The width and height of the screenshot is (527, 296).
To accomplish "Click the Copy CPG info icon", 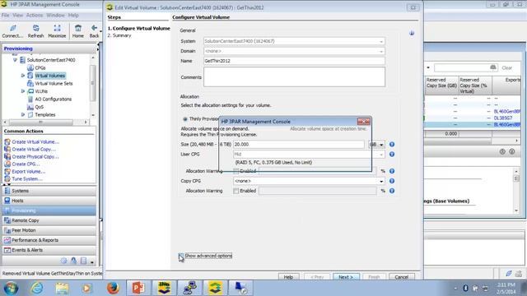I will [x=392, y=181].
